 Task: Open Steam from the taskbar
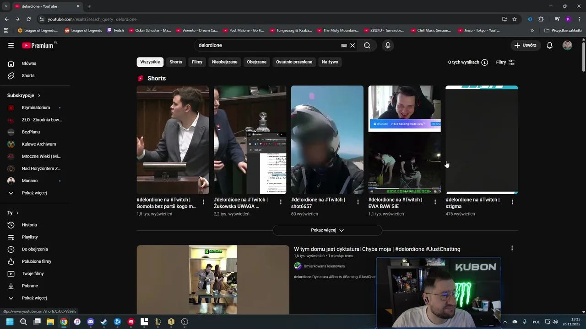tap(104, 322)
